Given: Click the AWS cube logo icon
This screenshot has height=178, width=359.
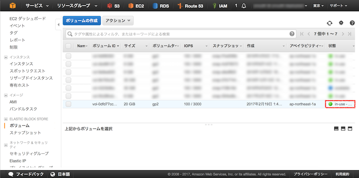Looking at the screenshot, I should [x=13, y=5].
